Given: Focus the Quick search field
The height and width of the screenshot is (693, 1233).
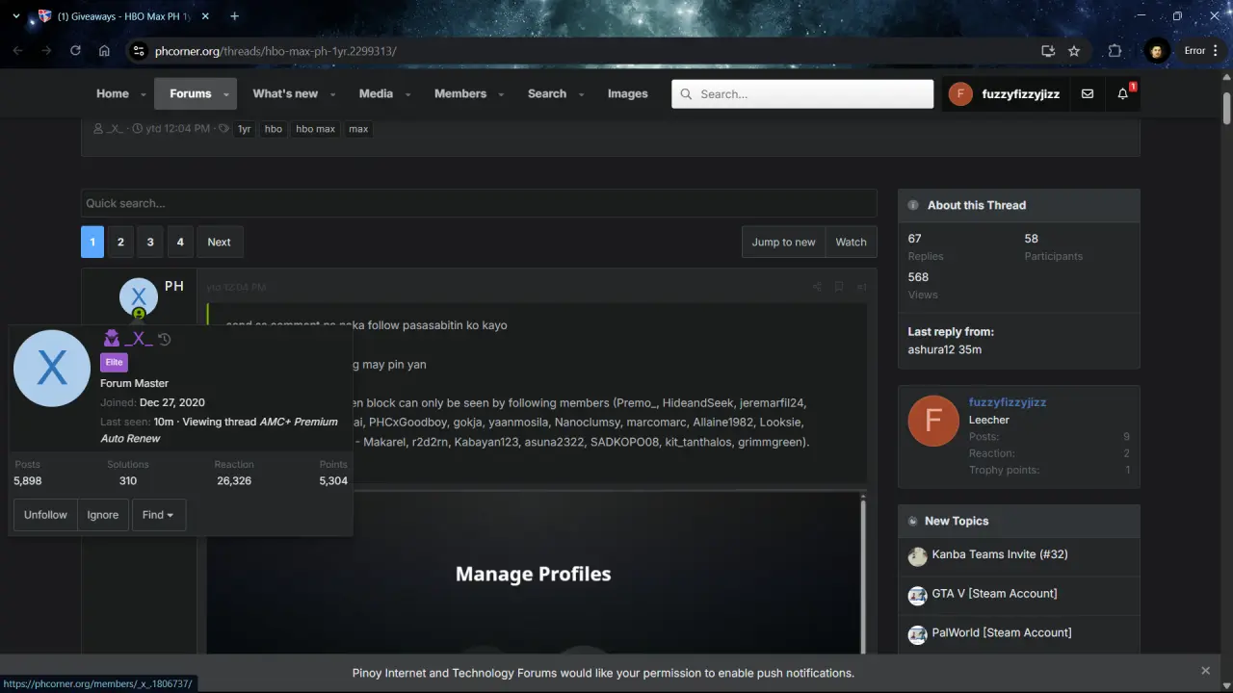Looking at the screenshot, I should 479,203.
